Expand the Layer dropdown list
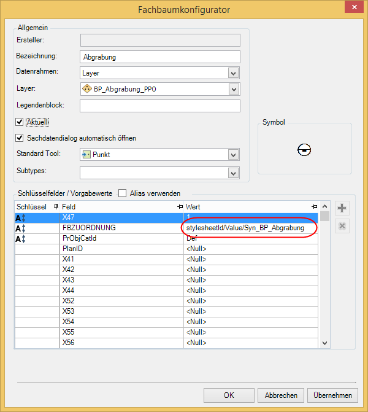This screenshot has height=412, width=368. point(233,90)
